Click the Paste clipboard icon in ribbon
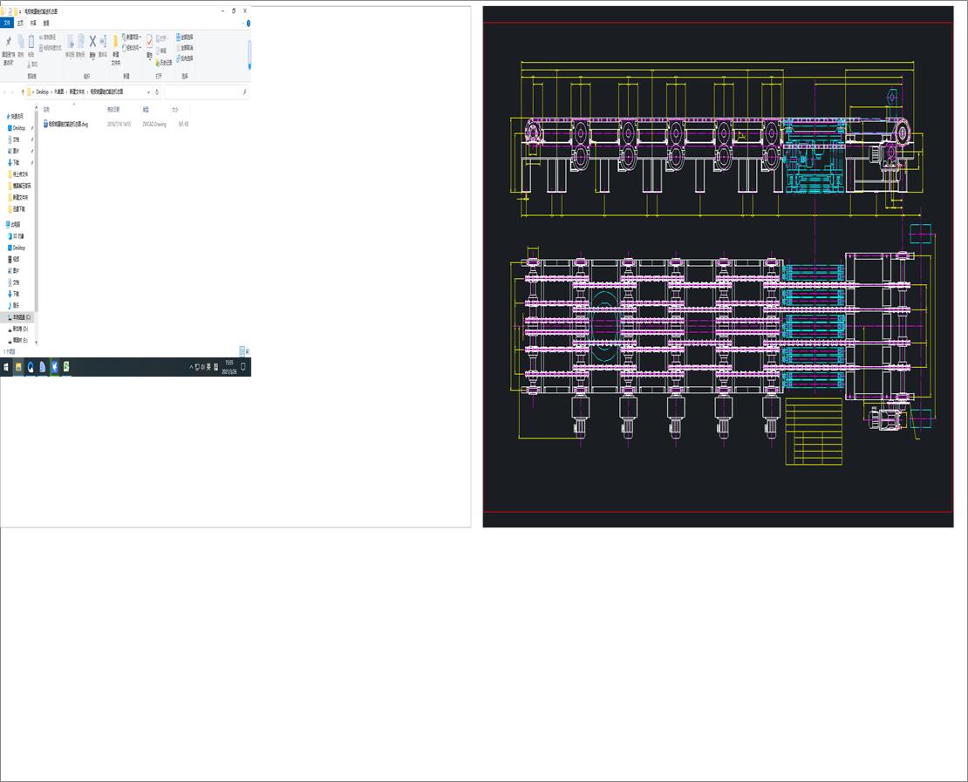Screen dimensions: 968x782 click(31, 43)
